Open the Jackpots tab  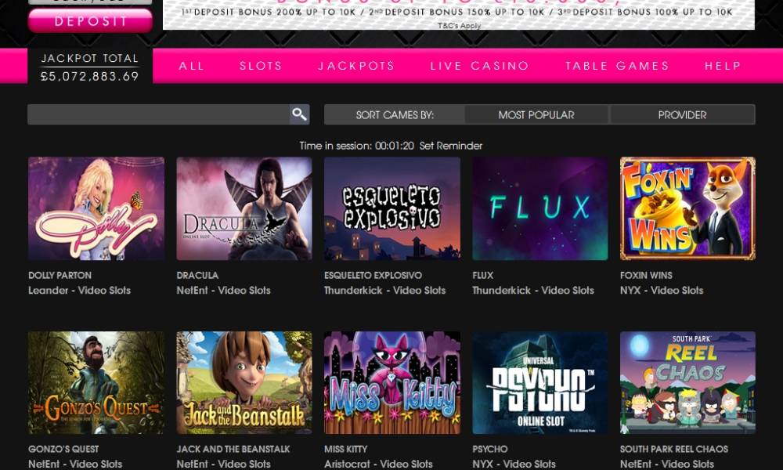tap(356, 66)
